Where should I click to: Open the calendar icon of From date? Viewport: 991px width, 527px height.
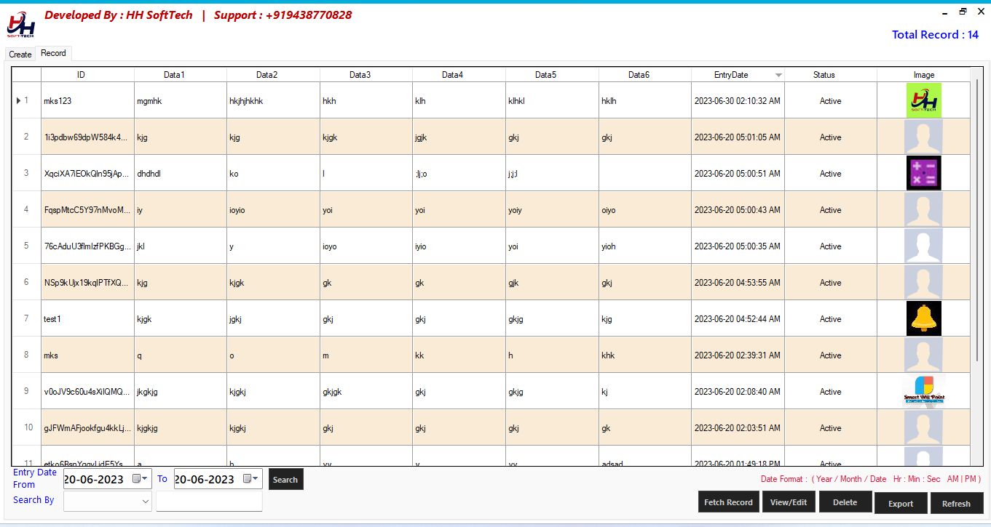coord(136,479)
